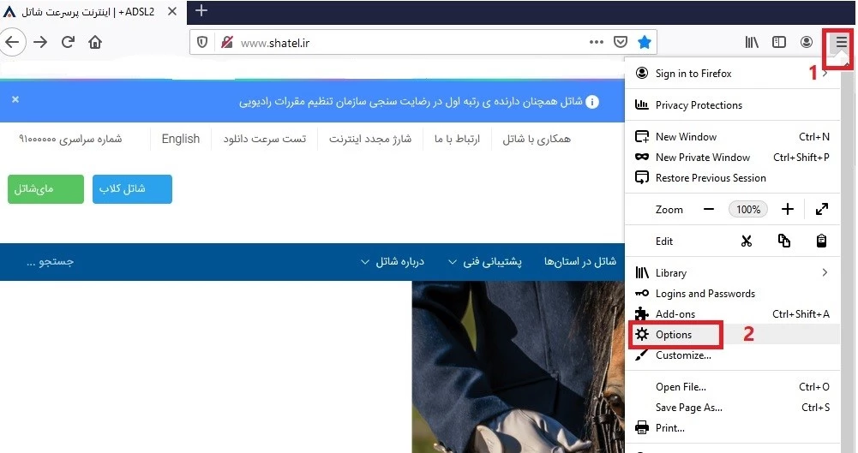Open شارژ مجدد اینترنت link

(370, 139)
